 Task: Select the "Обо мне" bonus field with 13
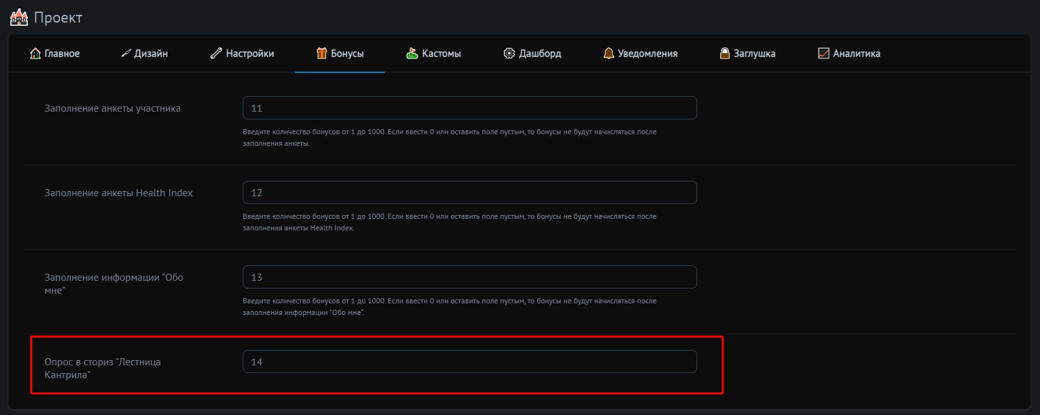tap(469, 277)
